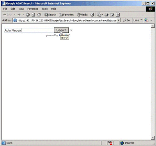Click the Forward arrow toolbar icon
Image resolution: width=156 pixels, height=146 pixels.
19,15
